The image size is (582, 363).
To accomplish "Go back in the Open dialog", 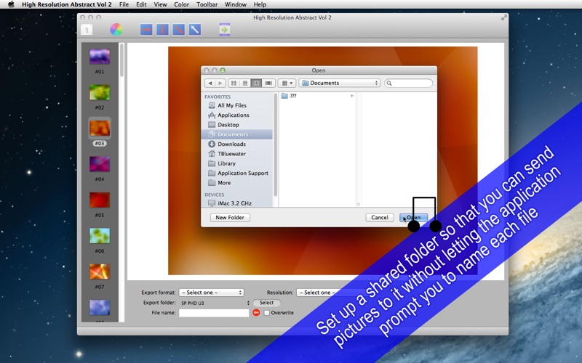I will tap(210, 83).
